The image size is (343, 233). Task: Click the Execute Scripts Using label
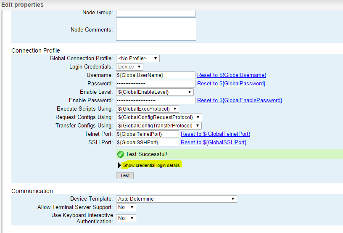[85, 109]
